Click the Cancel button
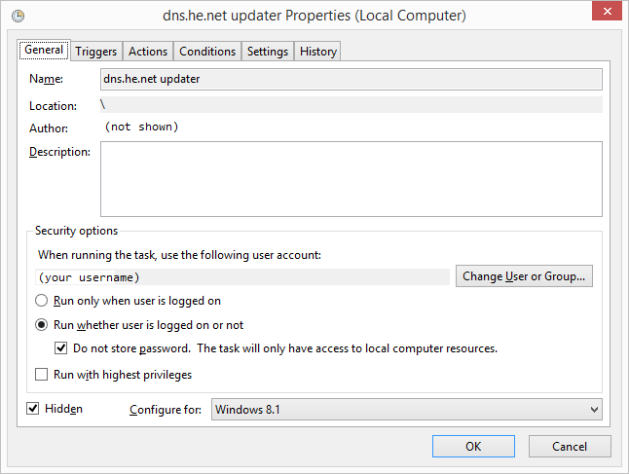629x474 pixels. (x=570, y=447)
